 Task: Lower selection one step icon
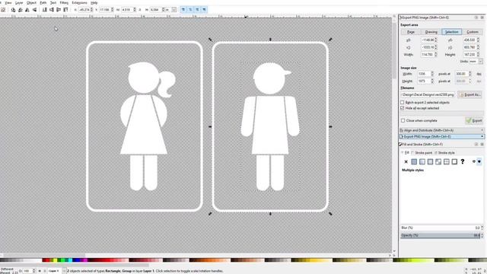click(x=52, y=10)
